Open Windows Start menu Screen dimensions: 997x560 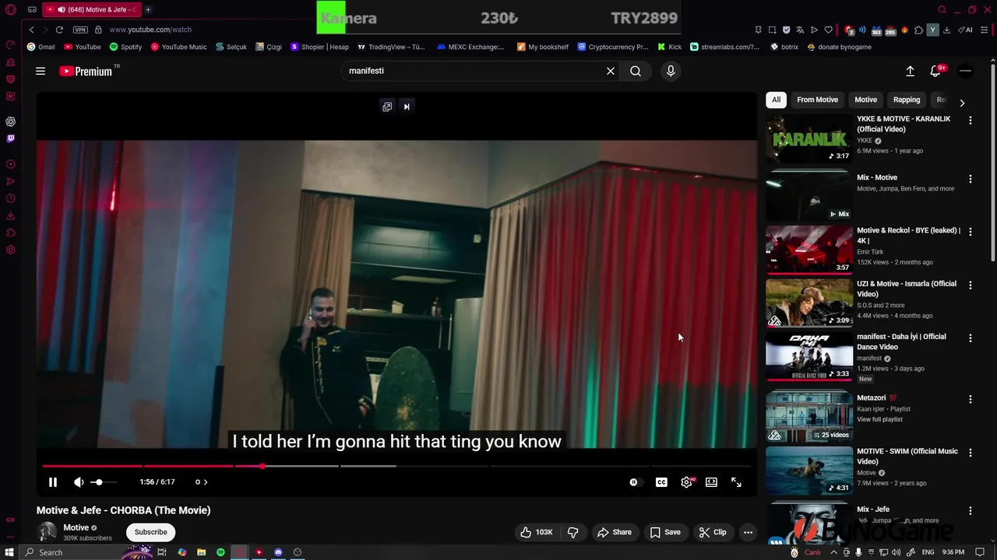point(9,552)
